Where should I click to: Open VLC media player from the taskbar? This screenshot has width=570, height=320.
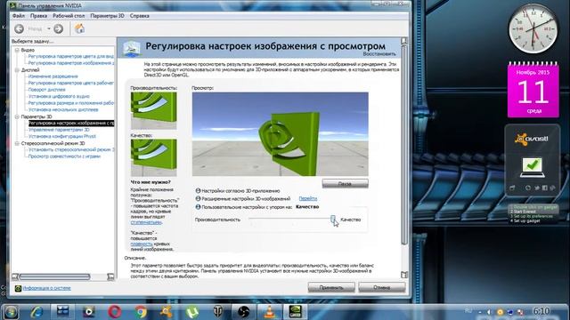(269, 312)
